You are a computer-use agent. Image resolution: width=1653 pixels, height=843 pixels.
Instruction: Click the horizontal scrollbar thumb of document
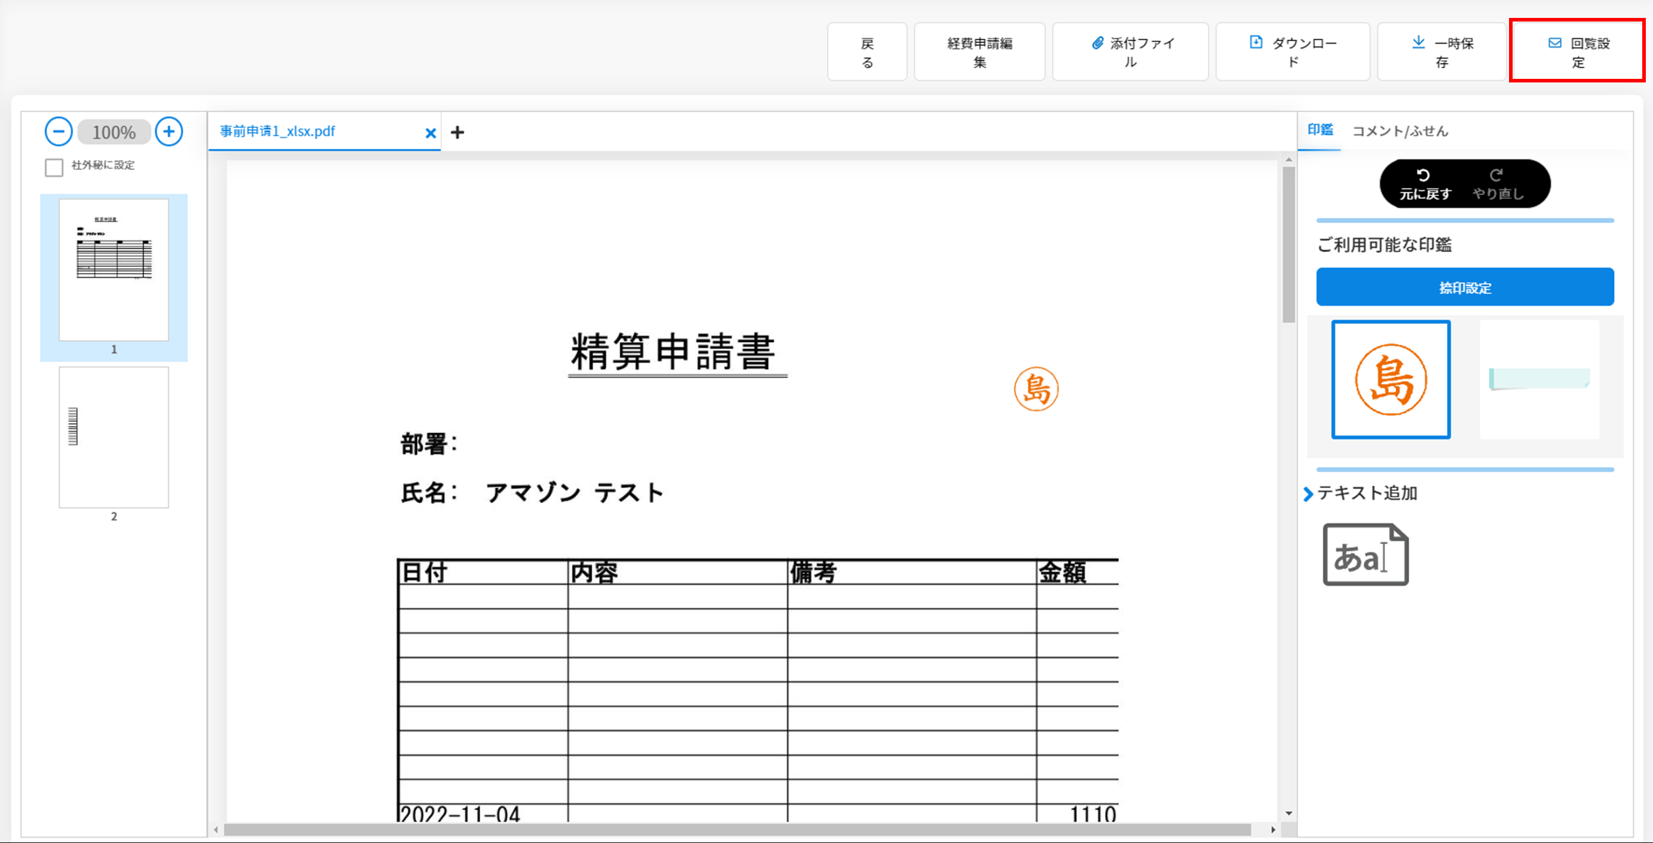coord(737,829)
